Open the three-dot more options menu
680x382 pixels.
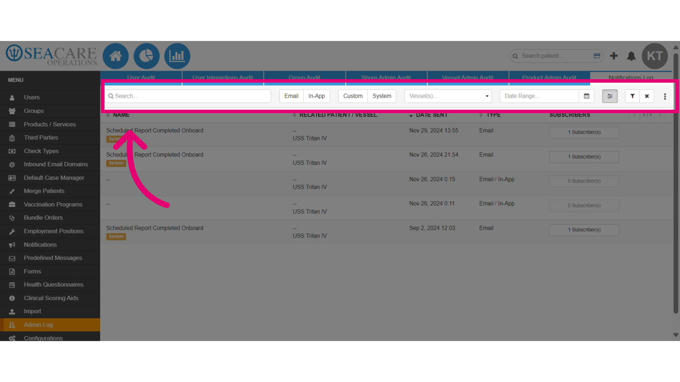[665, 96]
